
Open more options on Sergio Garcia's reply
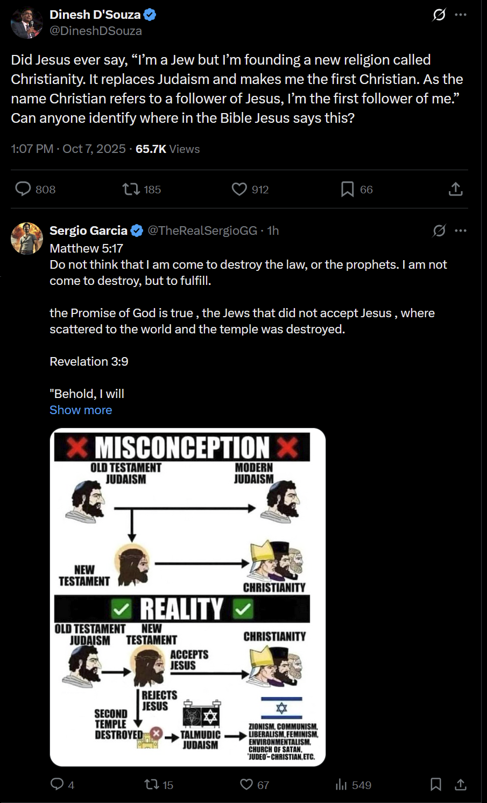coord(461,231)
